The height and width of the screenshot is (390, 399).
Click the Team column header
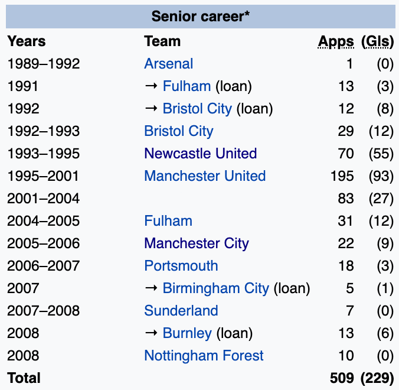coord(162,41)
